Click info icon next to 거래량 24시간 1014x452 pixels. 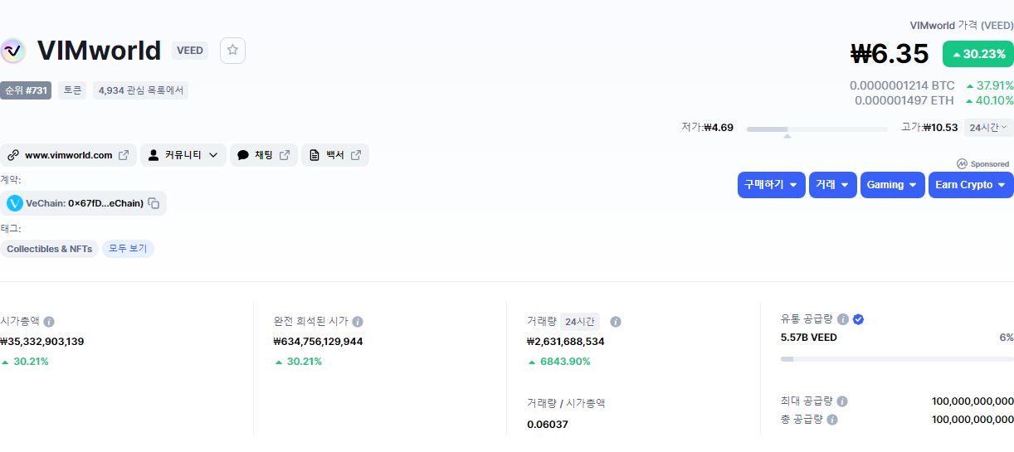click(616, 322)
